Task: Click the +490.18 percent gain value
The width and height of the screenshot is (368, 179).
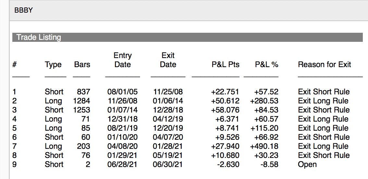Action: coord(264,146)
